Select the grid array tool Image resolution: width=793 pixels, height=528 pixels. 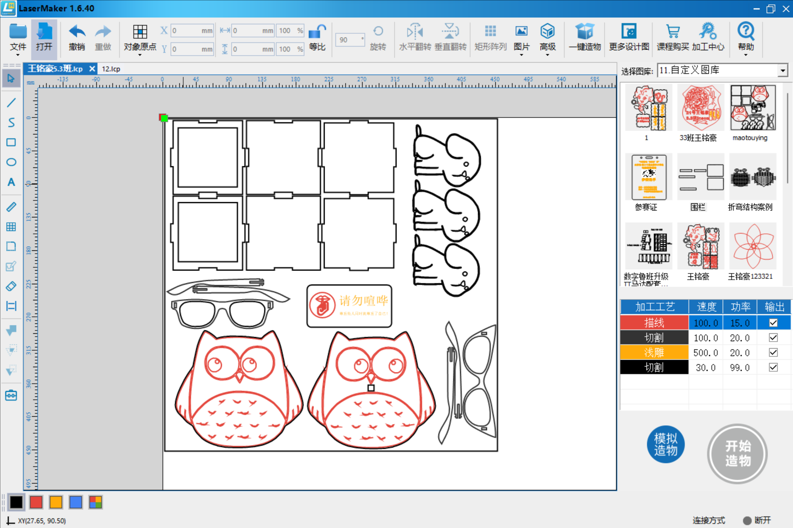[11, 226]
